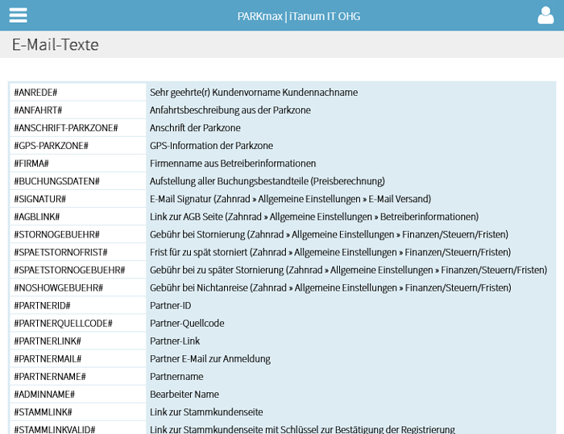Image resolution: width=564 pixels, height=434 pixels.
Task: Open the hamburger navigation menu
Action: point(18,15)
